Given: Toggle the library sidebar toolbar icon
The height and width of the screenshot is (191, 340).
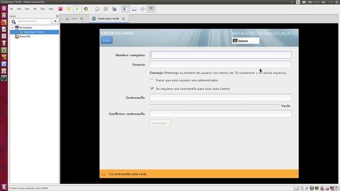Looking at the screenshot, I should [125, 9].
